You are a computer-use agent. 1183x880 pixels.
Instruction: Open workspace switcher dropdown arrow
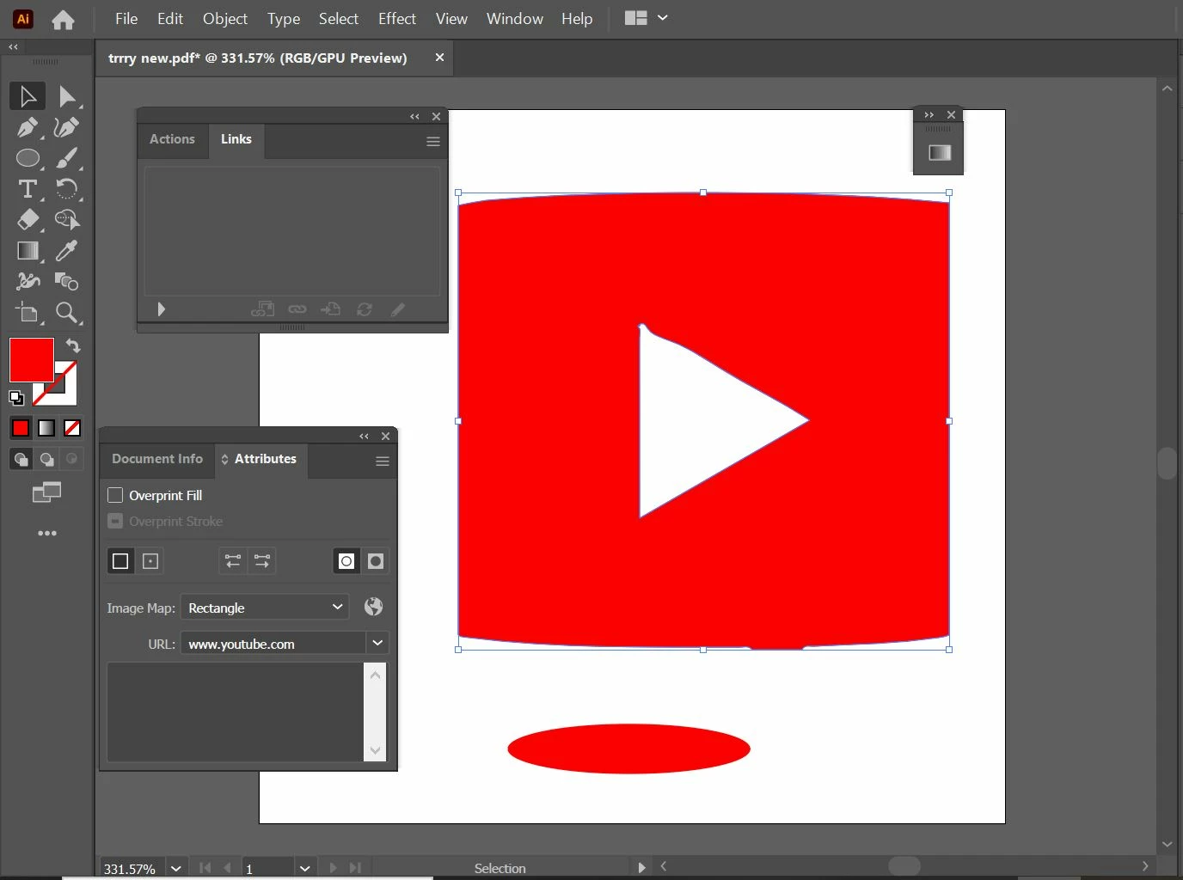point(662,18)
